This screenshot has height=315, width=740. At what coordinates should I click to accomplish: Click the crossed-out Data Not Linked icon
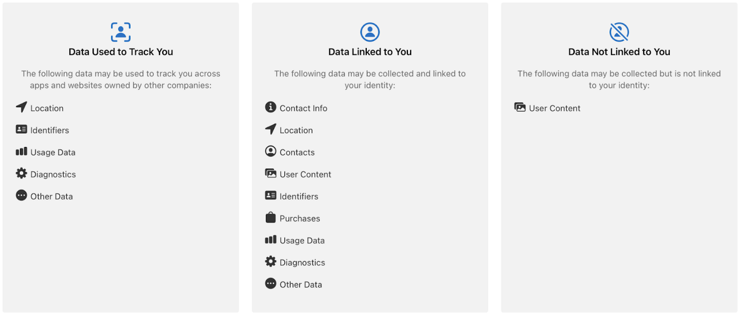(x=619, y=32)
